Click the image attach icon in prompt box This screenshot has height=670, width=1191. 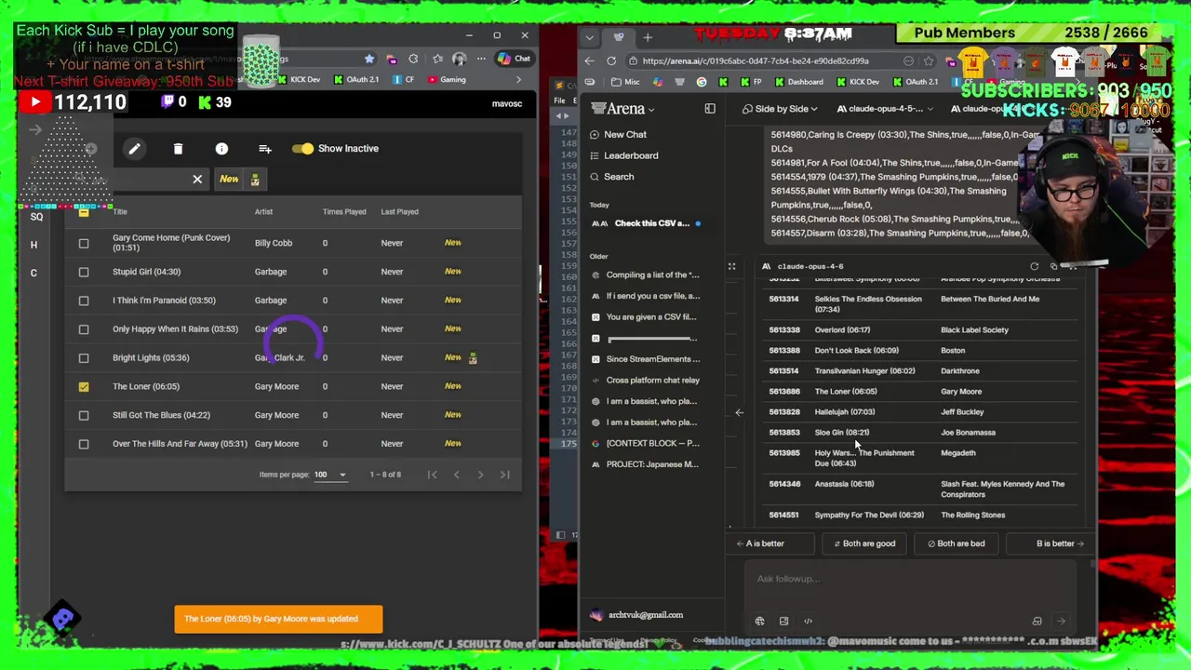tap(783, 622)
